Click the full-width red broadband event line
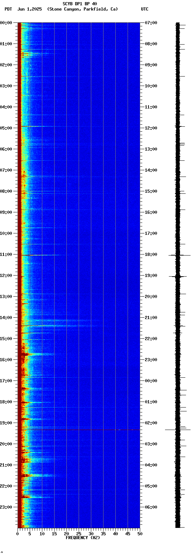The height and width of the screenshot is (556, 193). (81, 430)
